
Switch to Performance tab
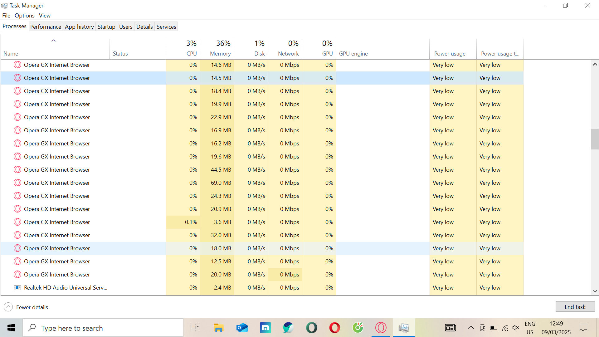pos(46,27)
